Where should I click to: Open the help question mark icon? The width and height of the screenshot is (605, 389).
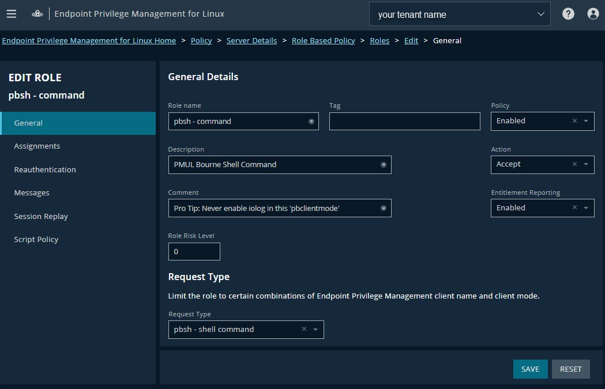click(x=568, y=14)
